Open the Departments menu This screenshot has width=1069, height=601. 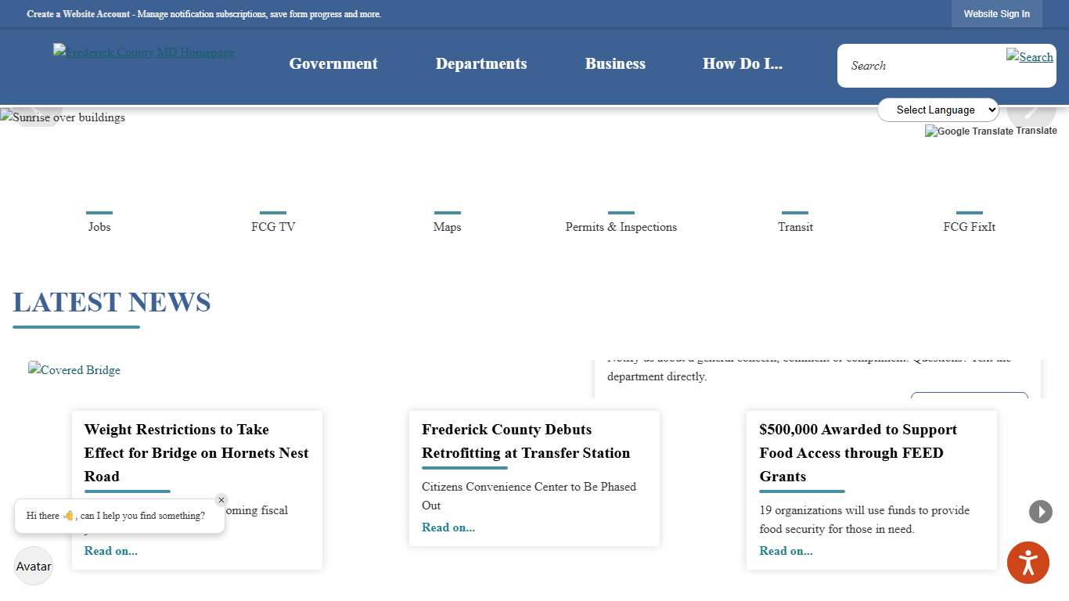click(x=481, y=63)
